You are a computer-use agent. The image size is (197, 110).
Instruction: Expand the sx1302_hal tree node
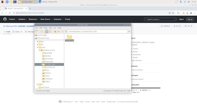(x=43, y=67)
